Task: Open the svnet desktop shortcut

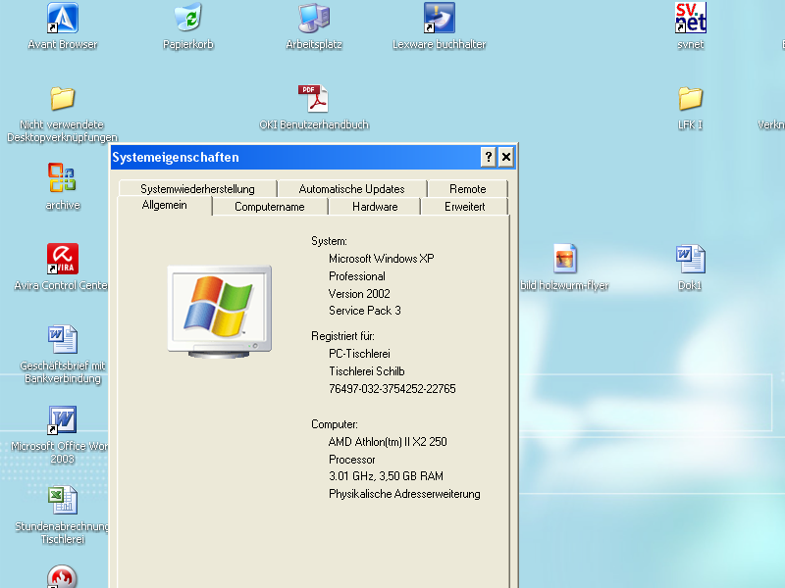Action: coord(691,26)
